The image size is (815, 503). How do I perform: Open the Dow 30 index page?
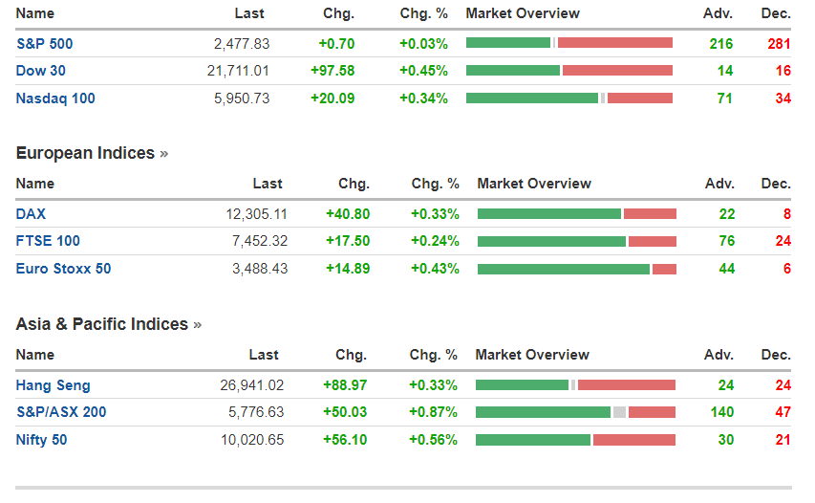(x=41, y=71)
